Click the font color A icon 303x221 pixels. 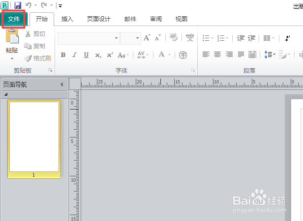161,55
